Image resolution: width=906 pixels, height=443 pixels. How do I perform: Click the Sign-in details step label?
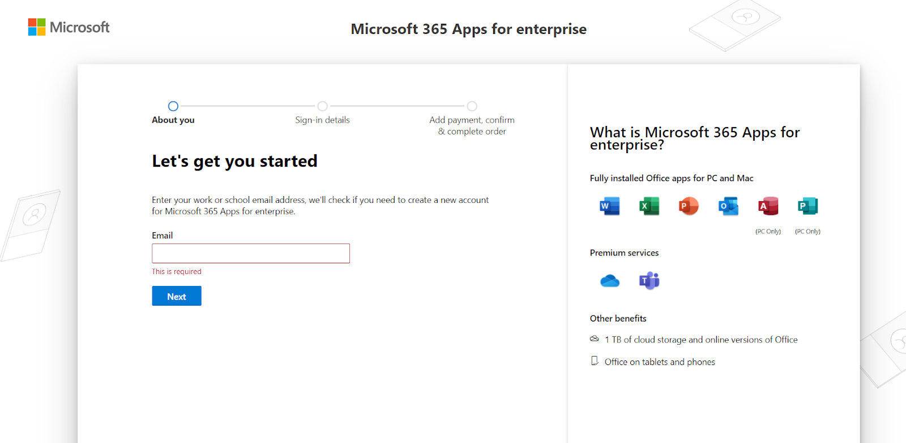[x=322, y=120]
